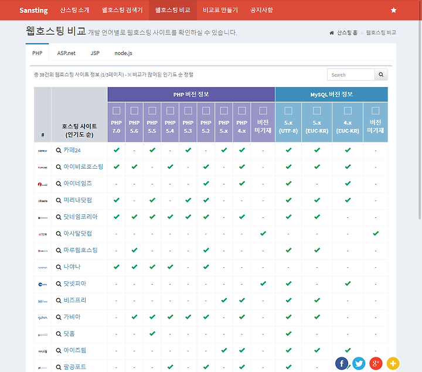This screenshot has width=422, height=372.
Task: Click magnifier icon beside 가비아
Action: coord(59,317)
